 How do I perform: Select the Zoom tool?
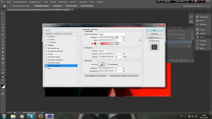(3, 80)
